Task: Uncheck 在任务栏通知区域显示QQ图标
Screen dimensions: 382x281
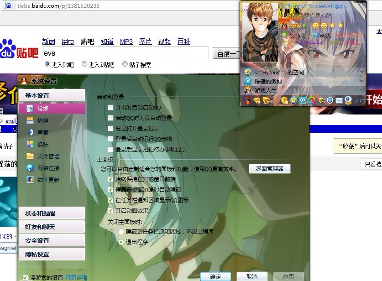Action: coord(110,200)
